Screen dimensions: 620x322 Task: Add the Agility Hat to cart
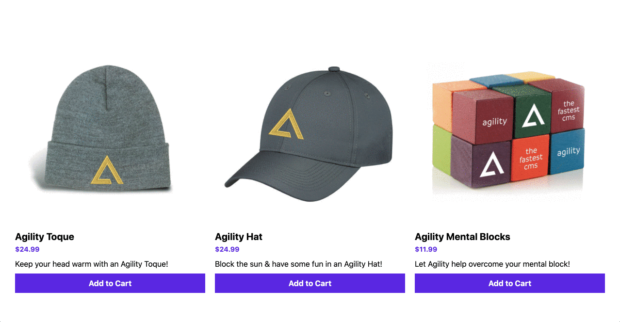pyautogui.click(x=310, y=283)
